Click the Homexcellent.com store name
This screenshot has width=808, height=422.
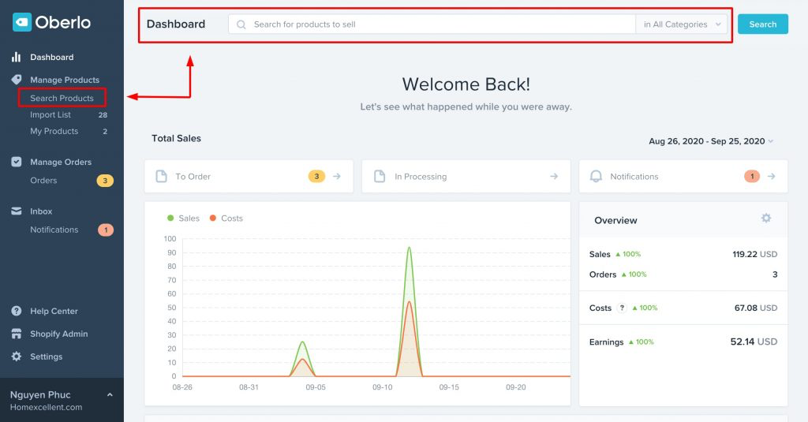point(46,407)
